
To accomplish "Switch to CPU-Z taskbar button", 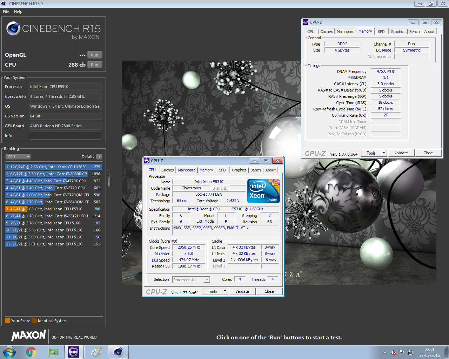I will (x=74, y=352).
